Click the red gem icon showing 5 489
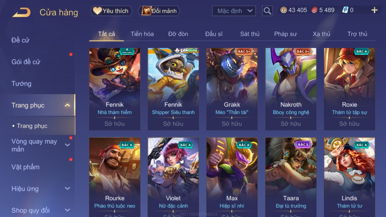386x217 pixels. coord(314,10)
